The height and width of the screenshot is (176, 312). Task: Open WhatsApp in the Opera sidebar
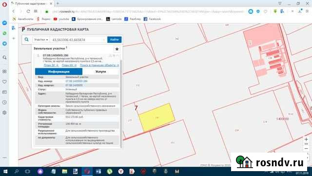click(x=4, y=33)
